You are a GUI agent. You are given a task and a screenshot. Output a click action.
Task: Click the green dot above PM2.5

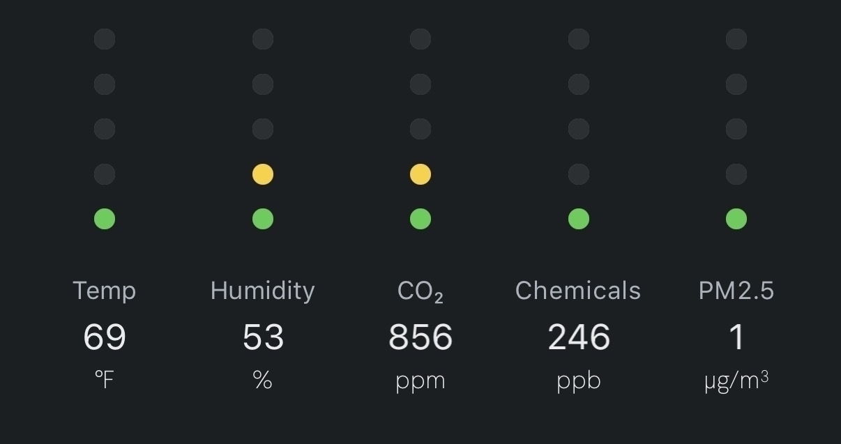tap(736, 219)
